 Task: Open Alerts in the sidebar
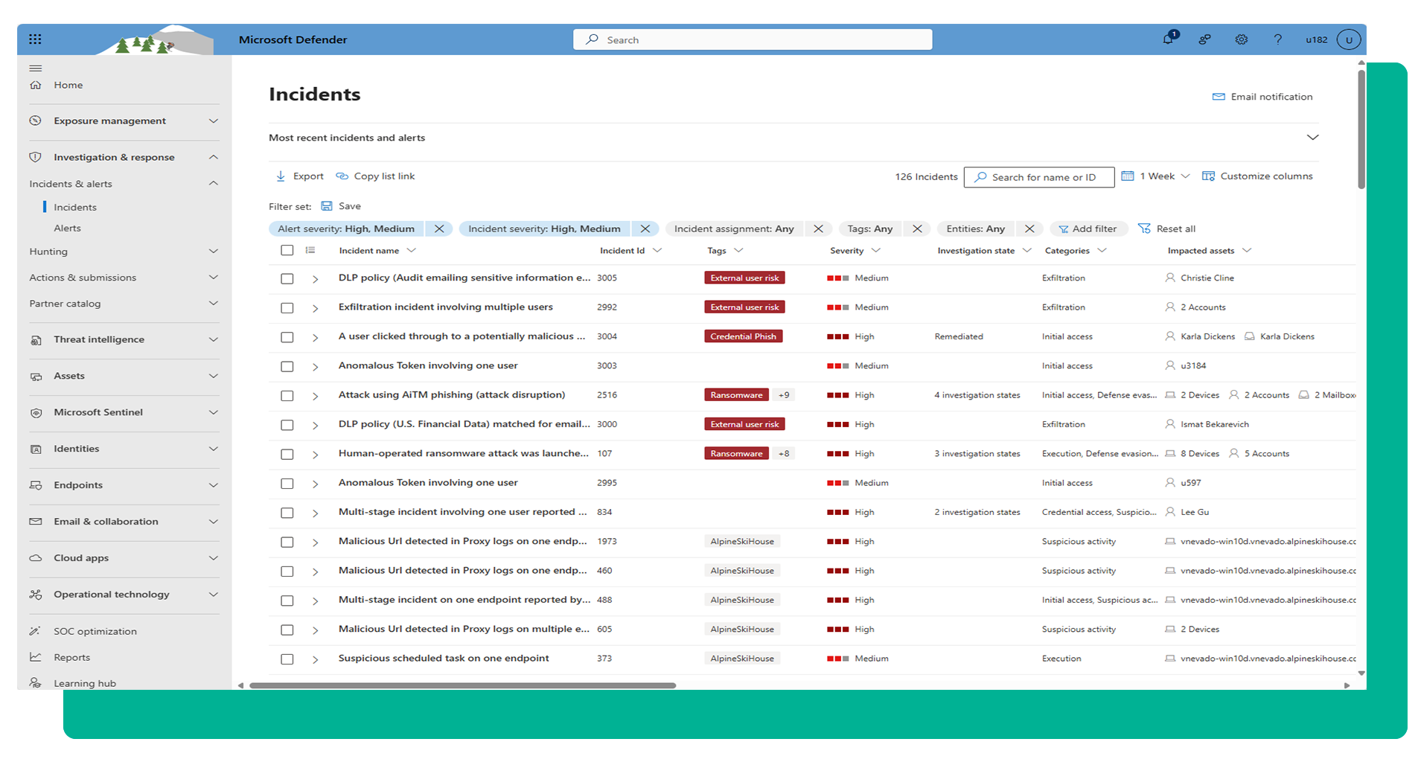tap(67, 228)
